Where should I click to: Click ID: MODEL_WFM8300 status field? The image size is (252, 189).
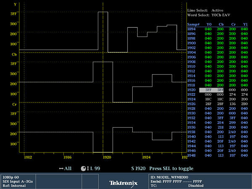[171, 176]
